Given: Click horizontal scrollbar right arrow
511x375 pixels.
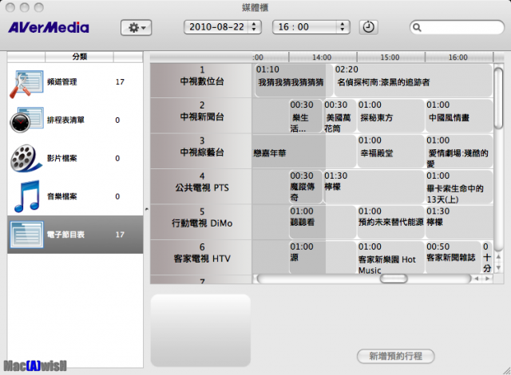Looking at the screenshot, I should (x=487, y=278).
